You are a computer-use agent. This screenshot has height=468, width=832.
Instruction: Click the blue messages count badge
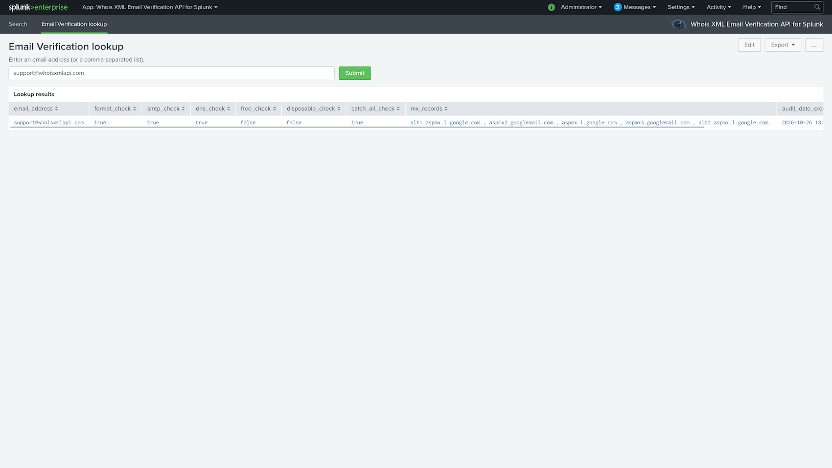pos(618,7)
